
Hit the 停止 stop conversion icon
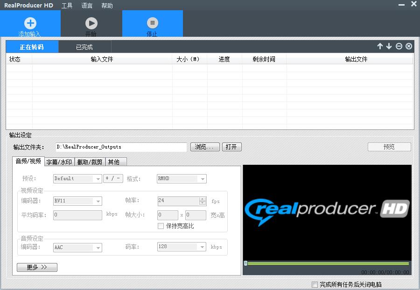(152, 23)
